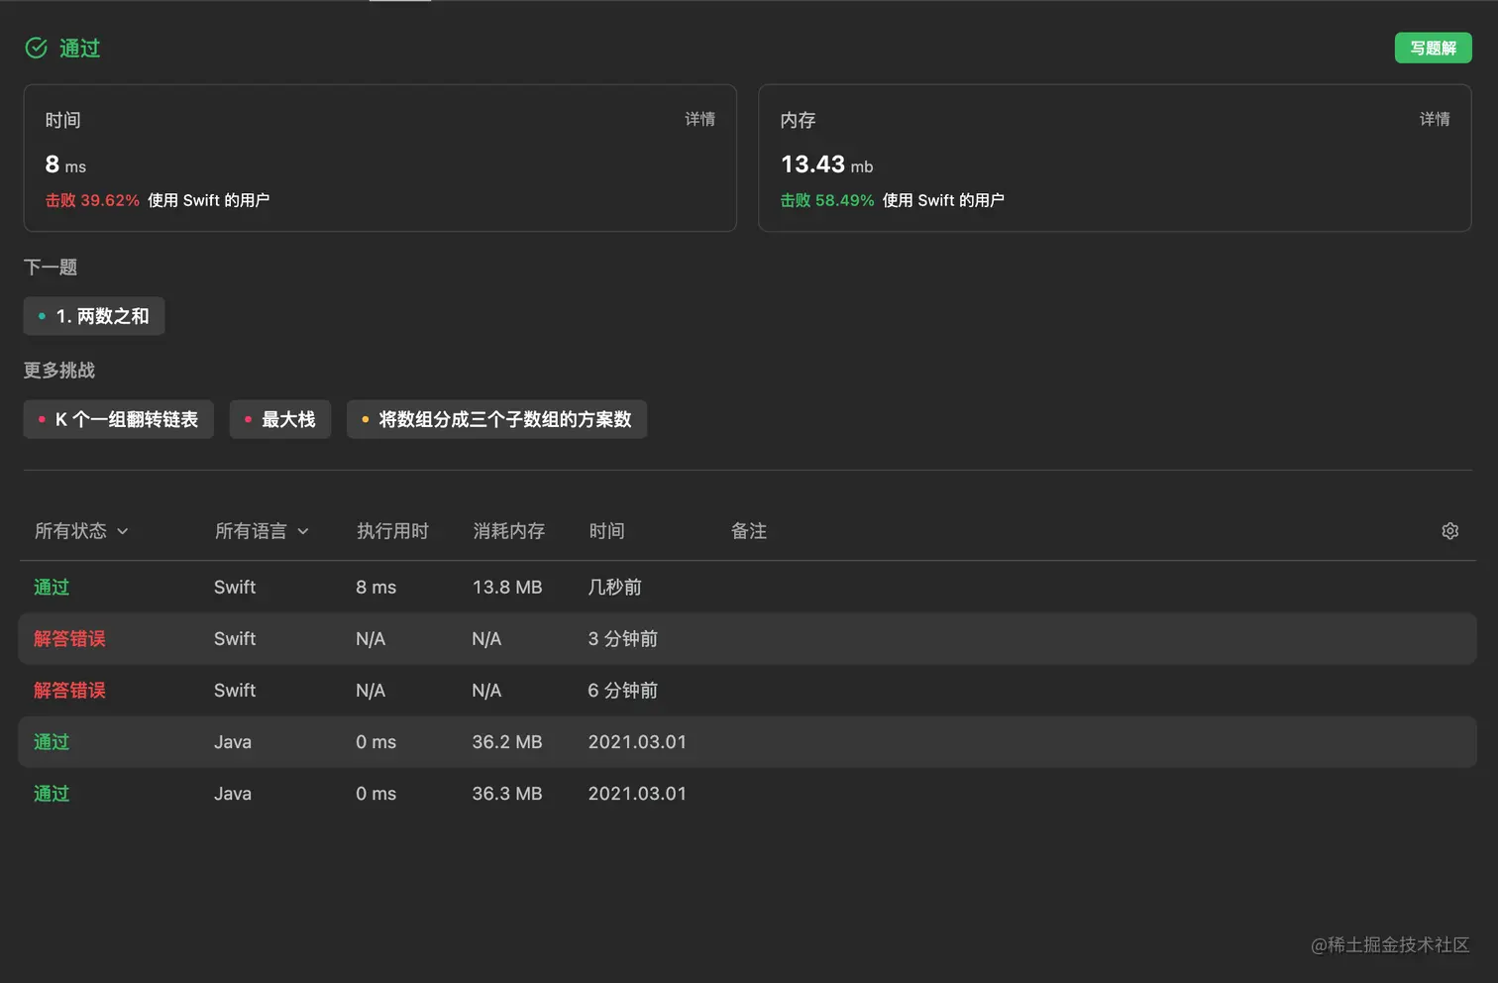Click the green pass checkmark icon
The image size is (1498, 983).
point(36,48)
